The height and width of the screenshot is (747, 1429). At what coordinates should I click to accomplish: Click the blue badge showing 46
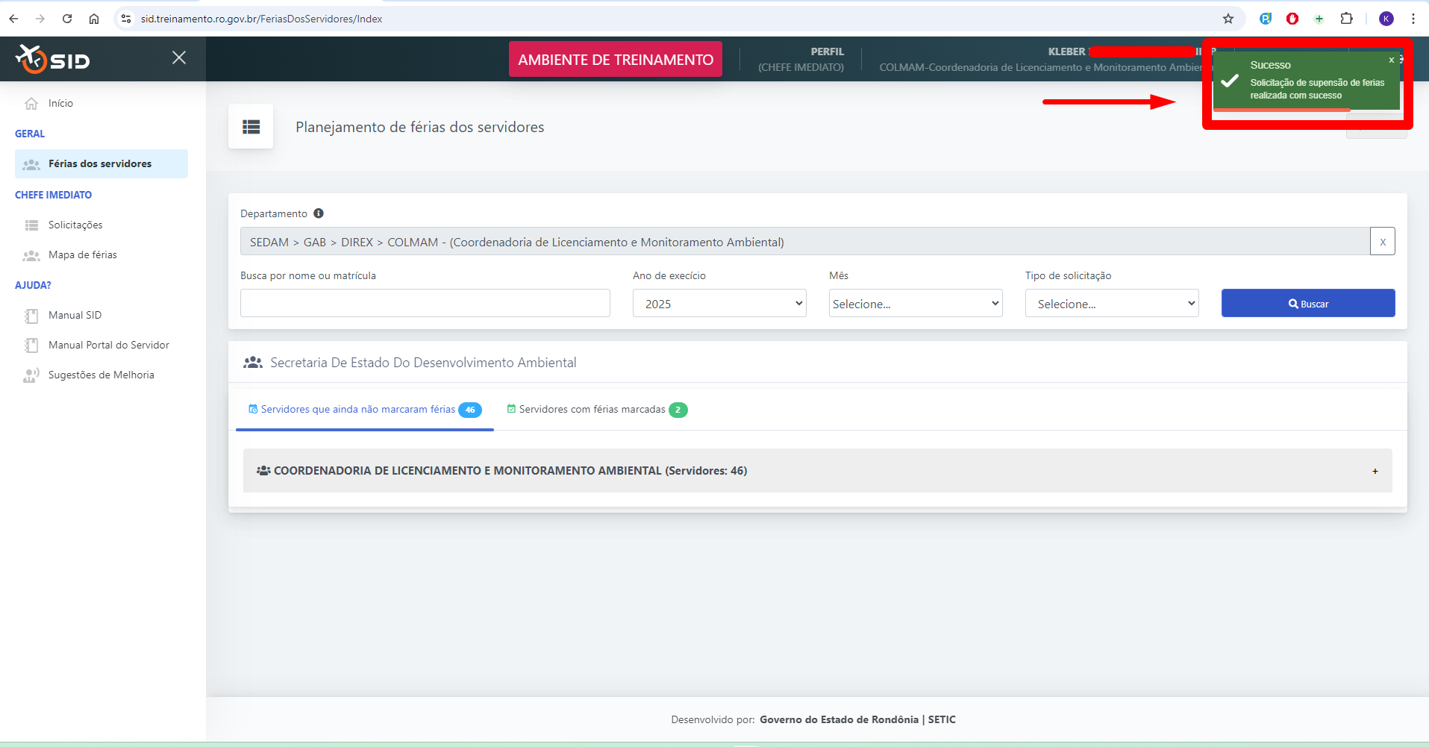tap(470, 410)
